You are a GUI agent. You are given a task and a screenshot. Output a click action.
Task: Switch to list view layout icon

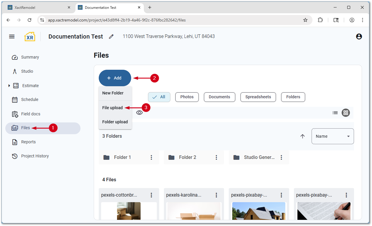[x=335, y=113]
